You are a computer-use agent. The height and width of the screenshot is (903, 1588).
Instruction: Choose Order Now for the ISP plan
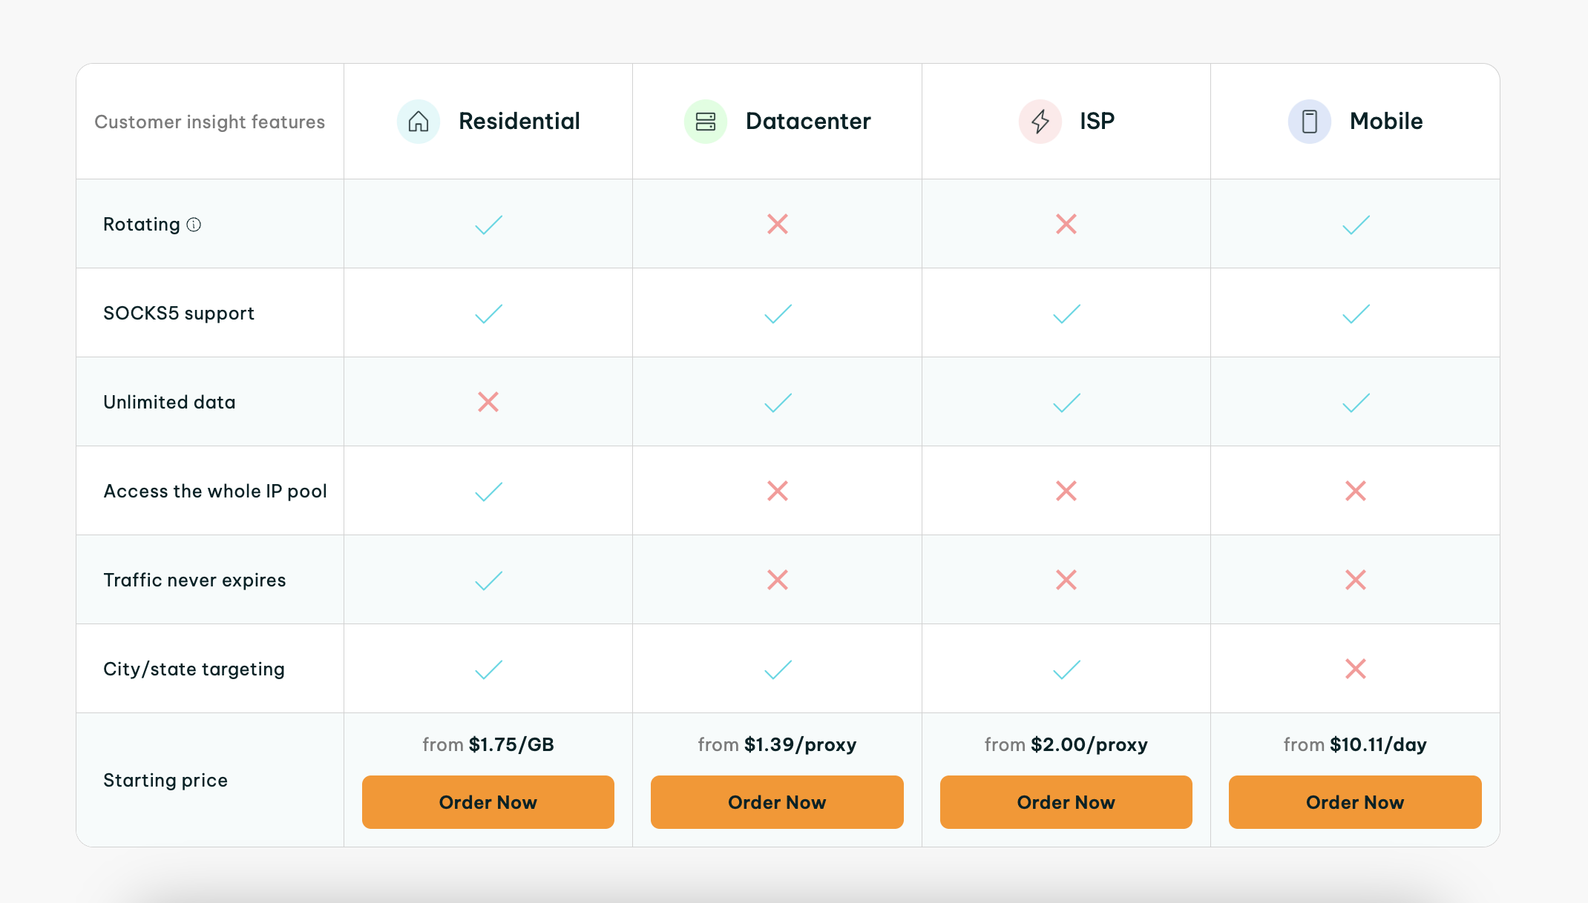(1066, 802)
